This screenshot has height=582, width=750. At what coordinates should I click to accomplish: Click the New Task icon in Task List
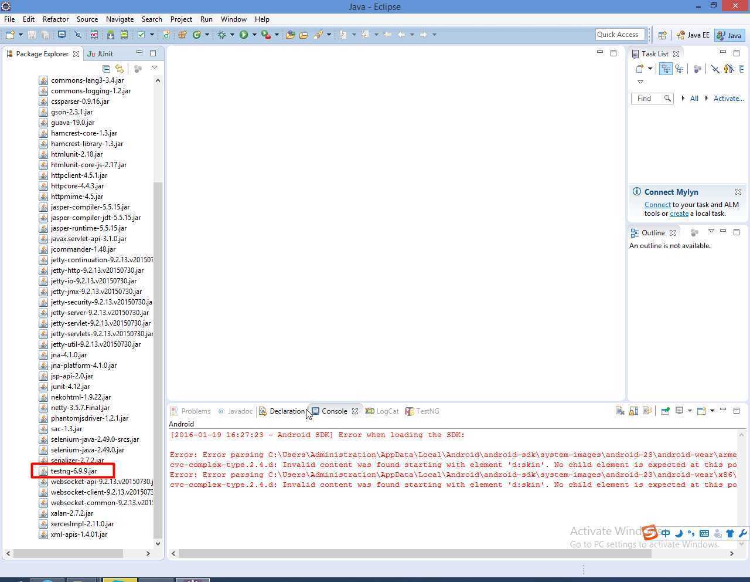[x=640, y=69]
